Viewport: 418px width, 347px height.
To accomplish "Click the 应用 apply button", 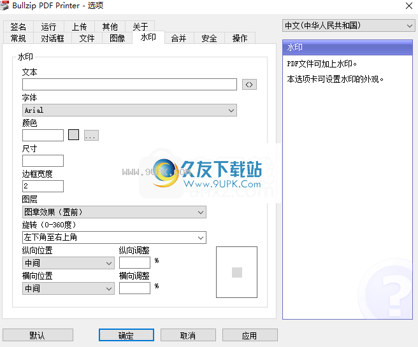I will point(250,335).
